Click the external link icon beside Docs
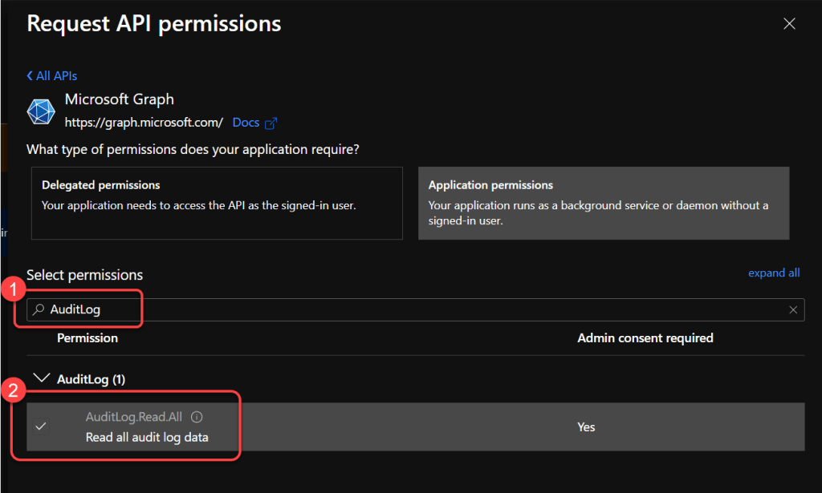This screenshot has height=493, width=822. coord(271,123)
